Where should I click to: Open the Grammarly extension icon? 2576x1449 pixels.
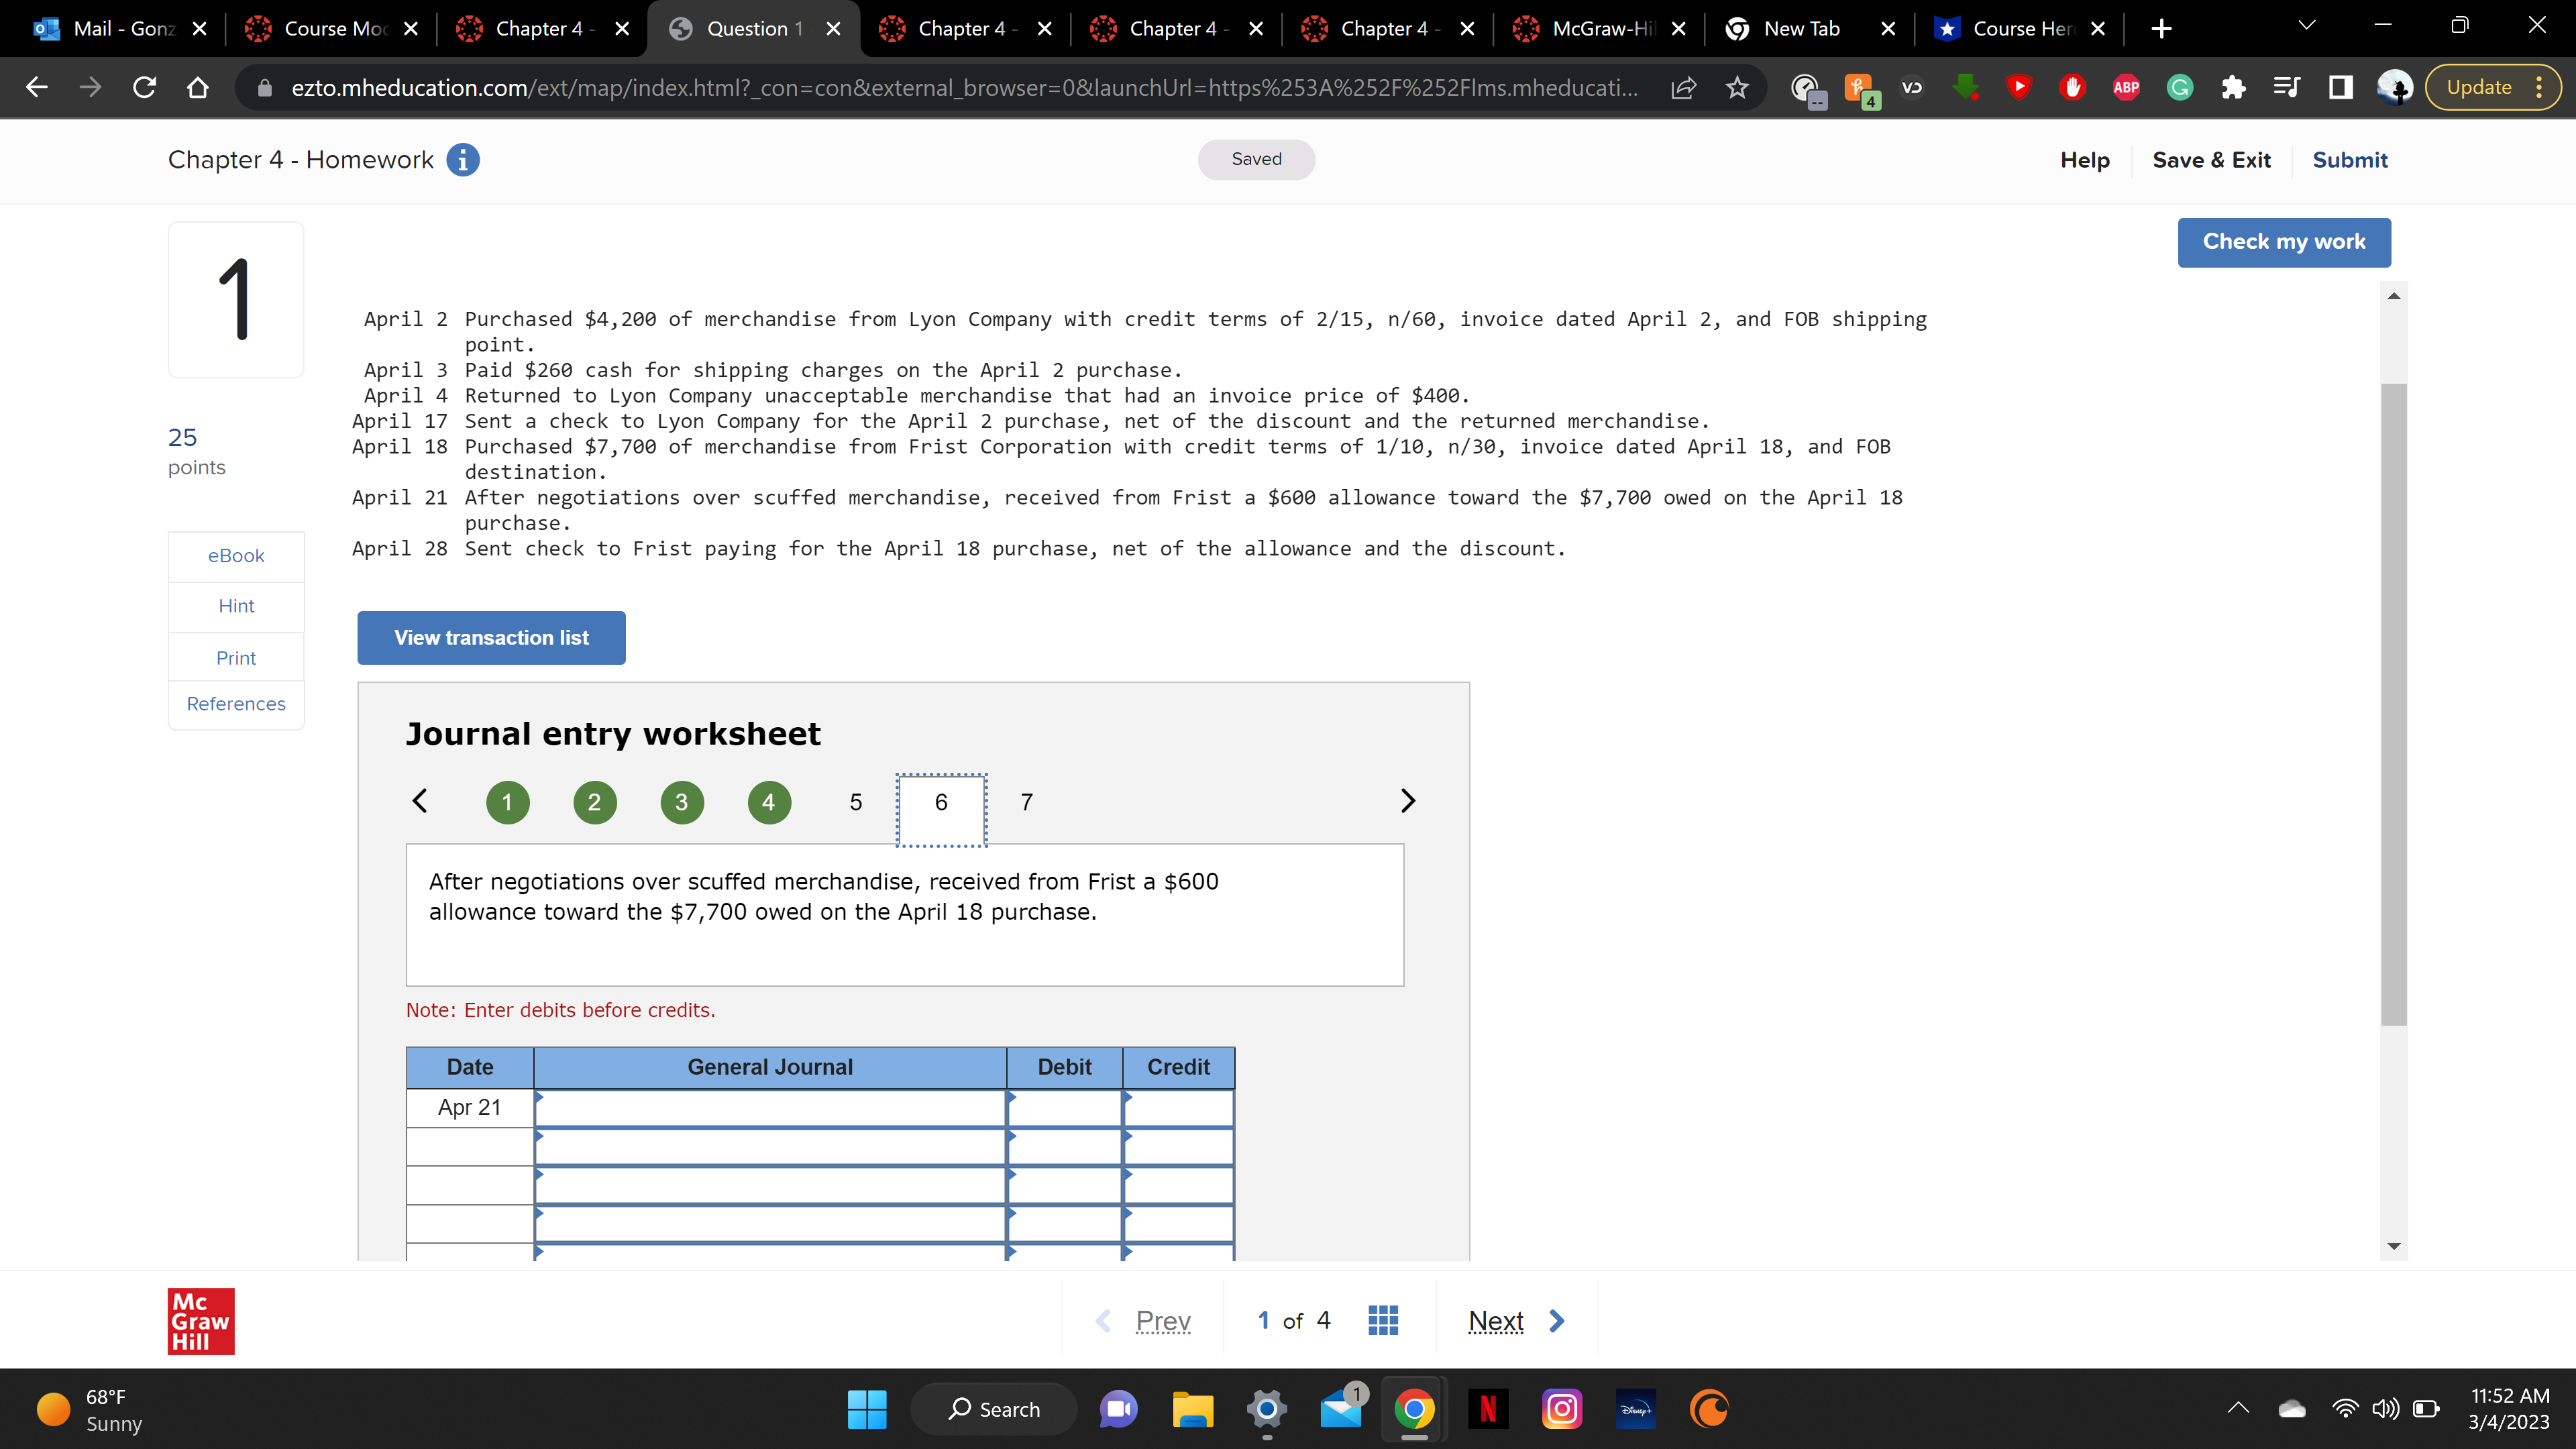[2179, 88]
